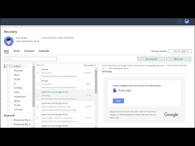Open the Zoom.pkg file link
This screenshot has width=195, height=146.
124,90
